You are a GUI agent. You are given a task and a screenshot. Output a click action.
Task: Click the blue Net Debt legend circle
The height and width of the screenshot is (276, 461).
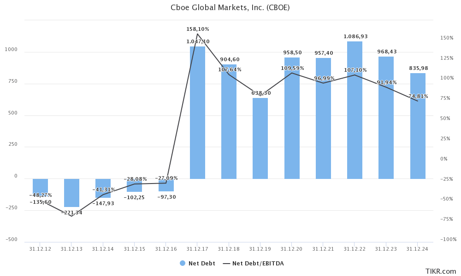point(183,264)
